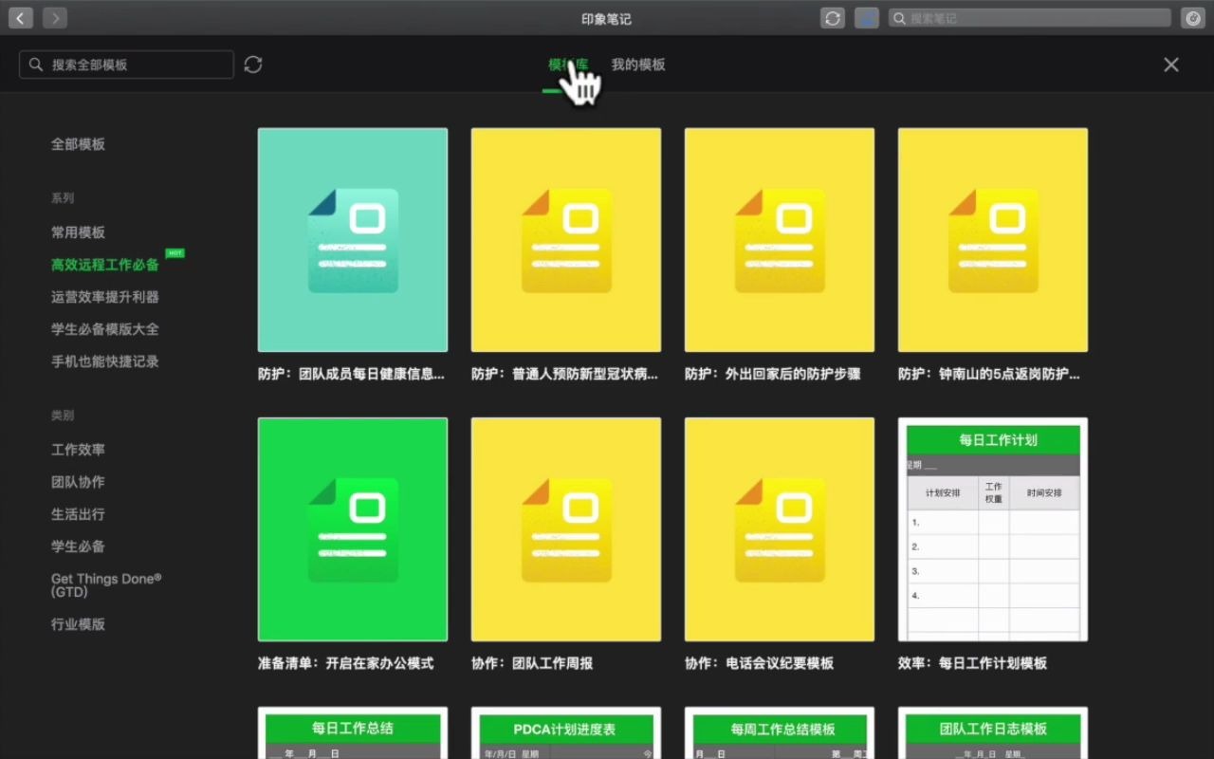Image resolution: width=1214 pixels, height=759 pixels.
Task: Open the Get Things Done (GTD) category
Action: pos(105,584)
